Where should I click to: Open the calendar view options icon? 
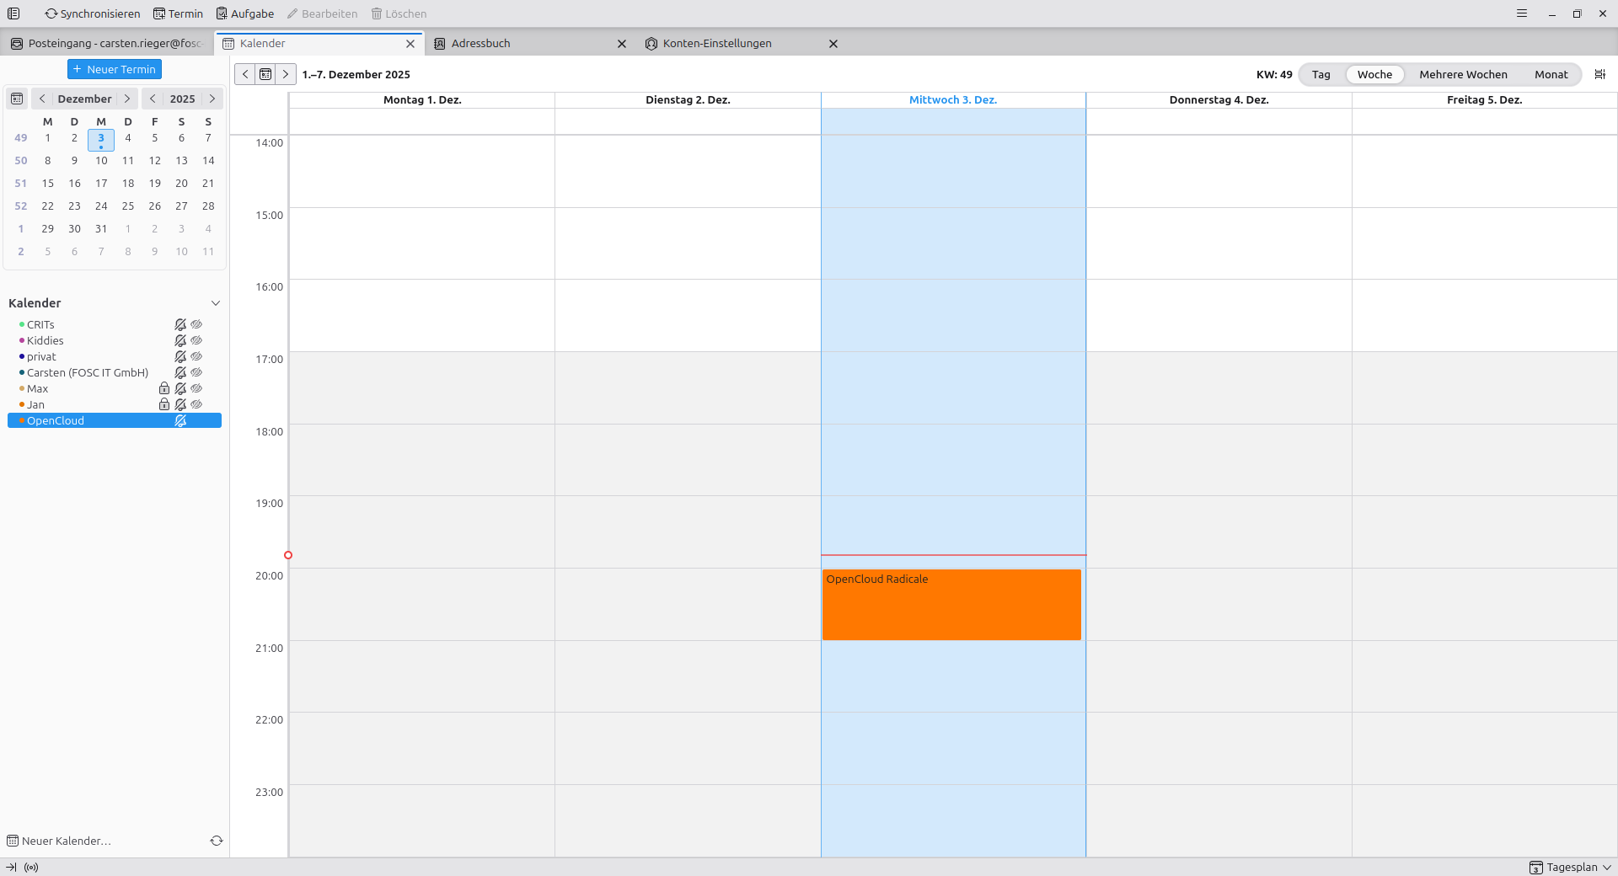(x=1599, y=74)
